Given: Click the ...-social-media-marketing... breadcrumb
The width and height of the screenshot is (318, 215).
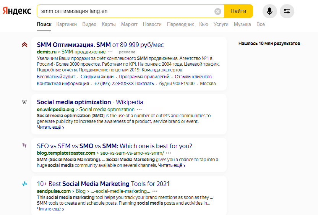Looking at the screenshot, I should click(120, 191).
